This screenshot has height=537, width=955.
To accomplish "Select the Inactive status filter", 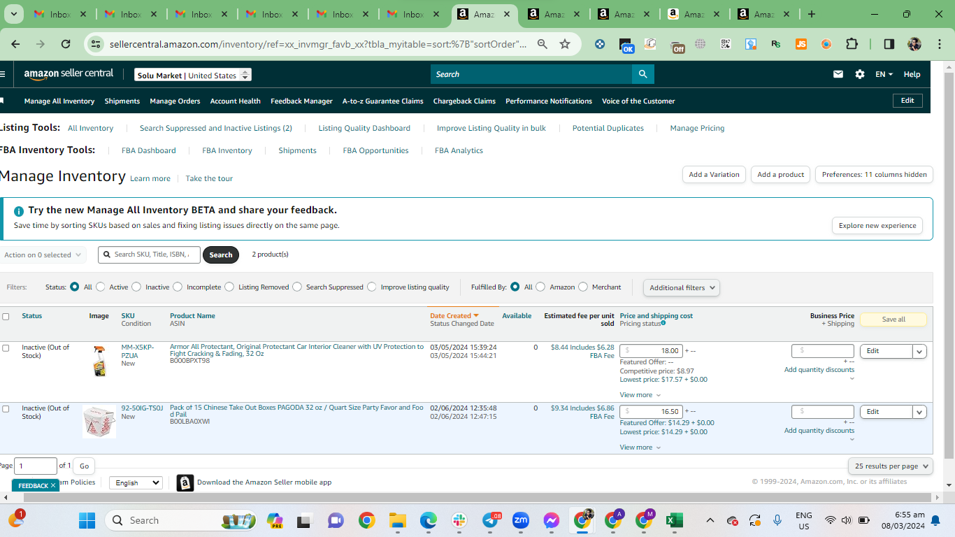I will (x=136, y=287).
